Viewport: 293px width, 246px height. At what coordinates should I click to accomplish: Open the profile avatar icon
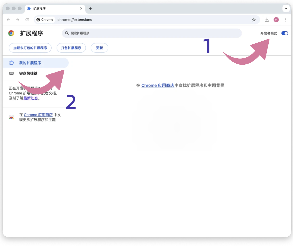tap(276, 20)
